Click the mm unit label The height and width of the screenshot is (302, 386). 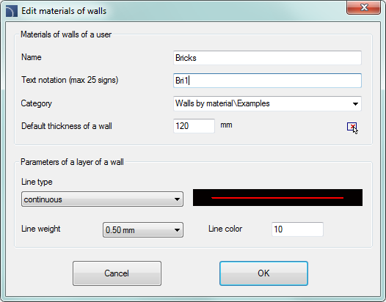click(x=226, y=125)
